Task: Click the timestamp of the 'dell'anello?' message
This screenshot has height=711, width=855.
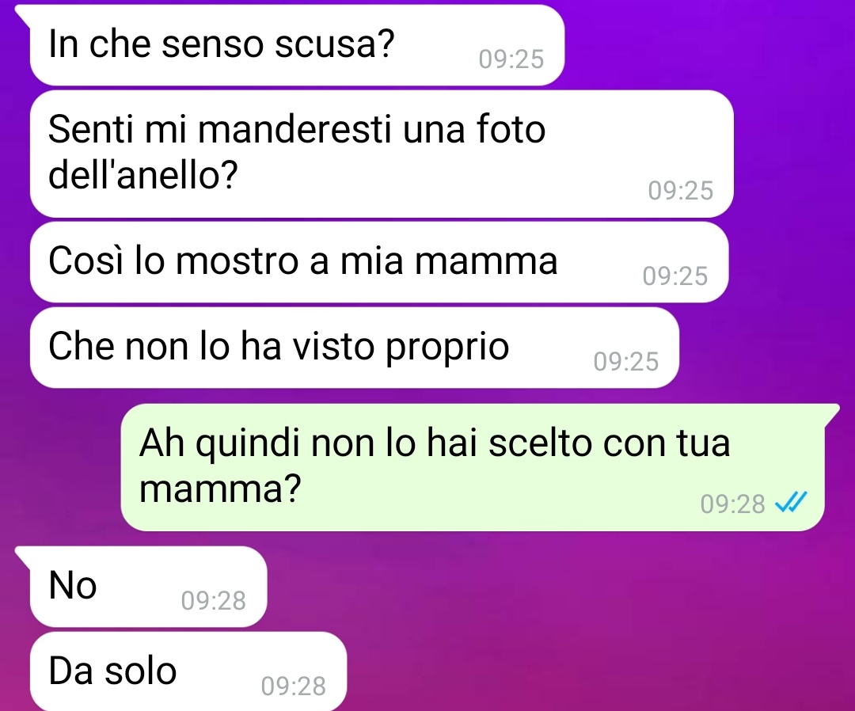Action: tap(681, 191)
